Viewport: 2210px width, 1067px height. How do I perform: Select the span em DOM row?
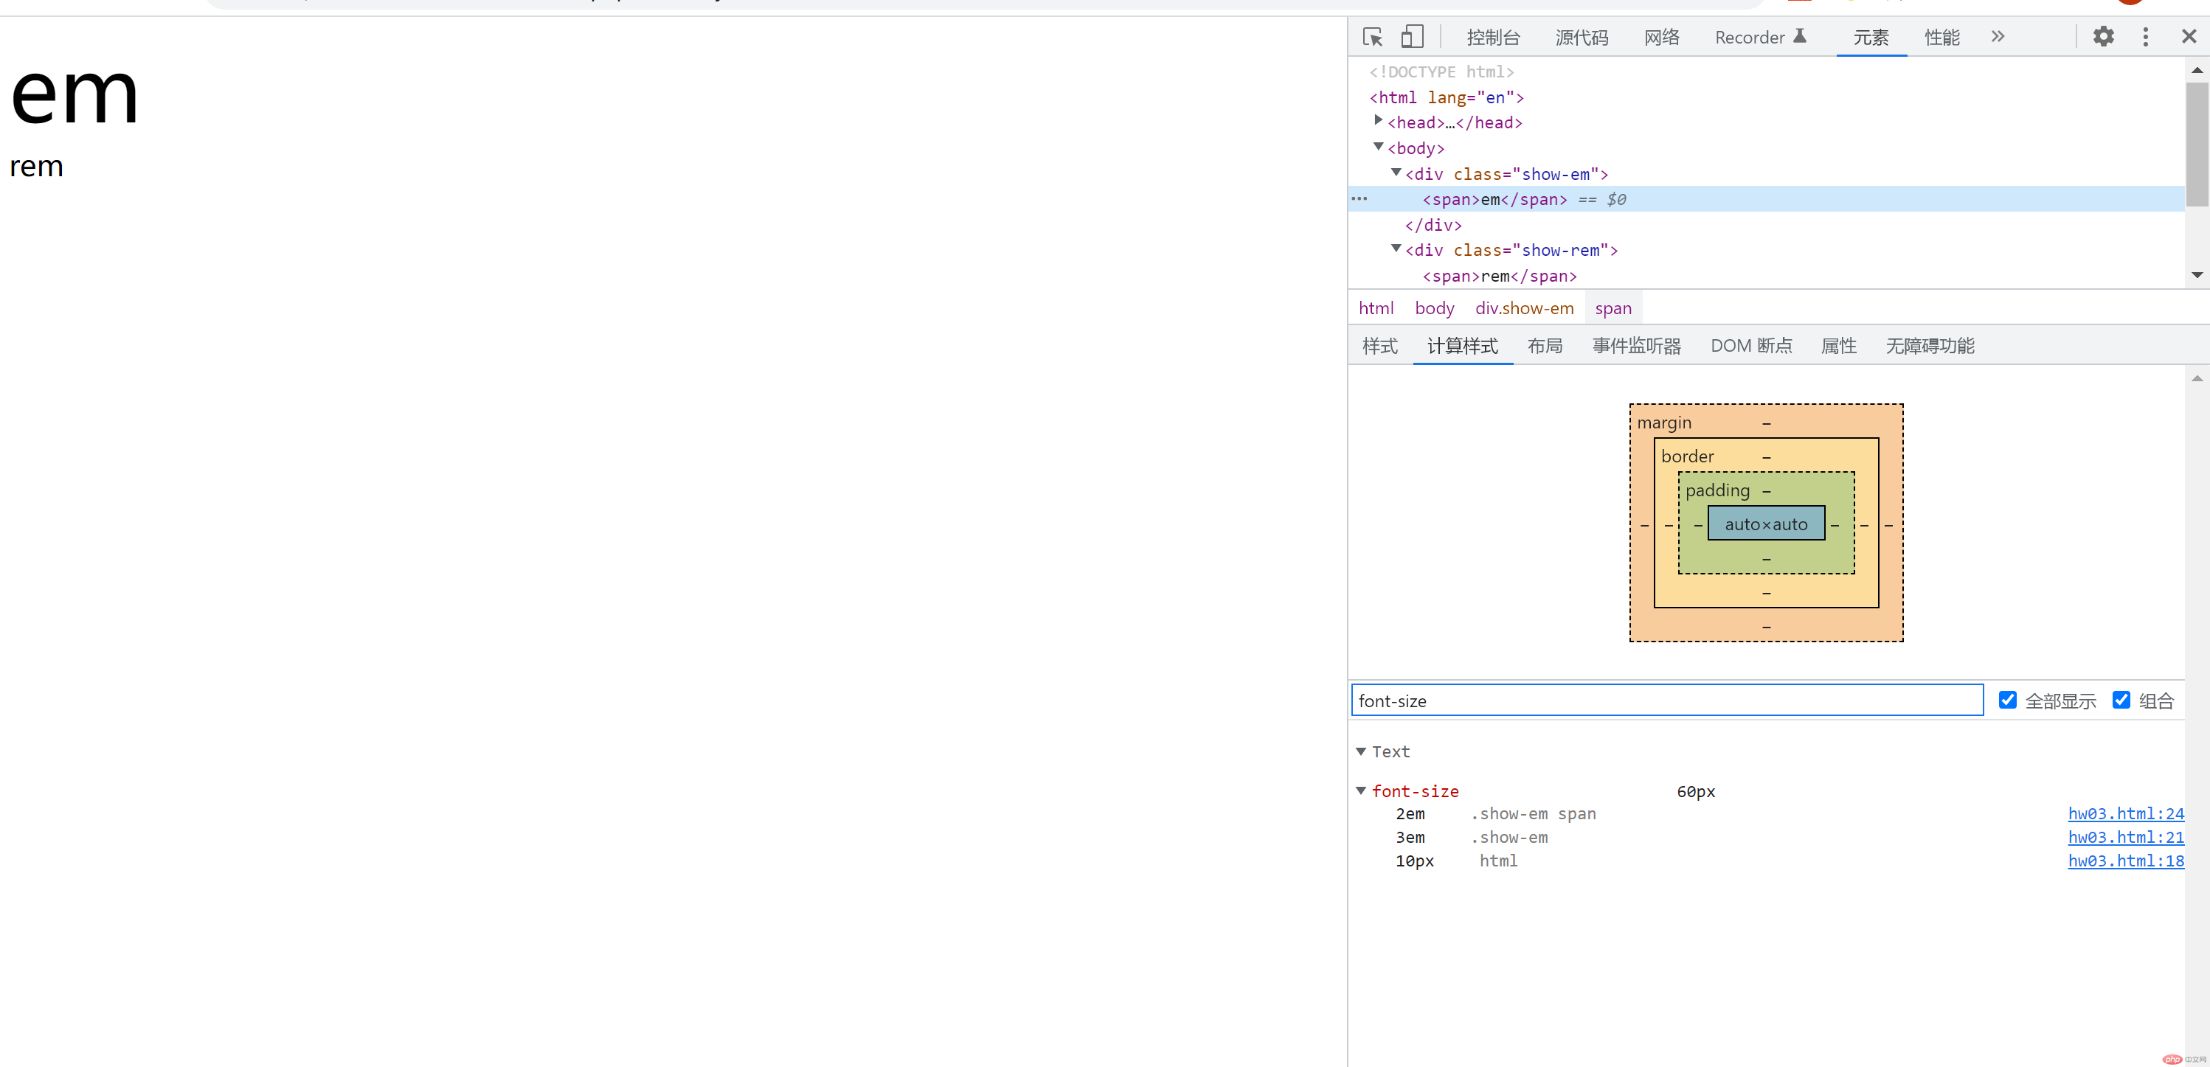point(1766,199)
